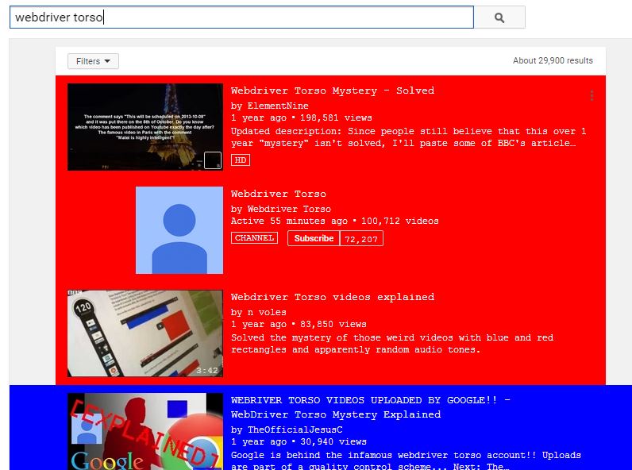632x470 pixels.
Task: Open the Webdriver Torso channel title
Action: (x=279, y=194)
